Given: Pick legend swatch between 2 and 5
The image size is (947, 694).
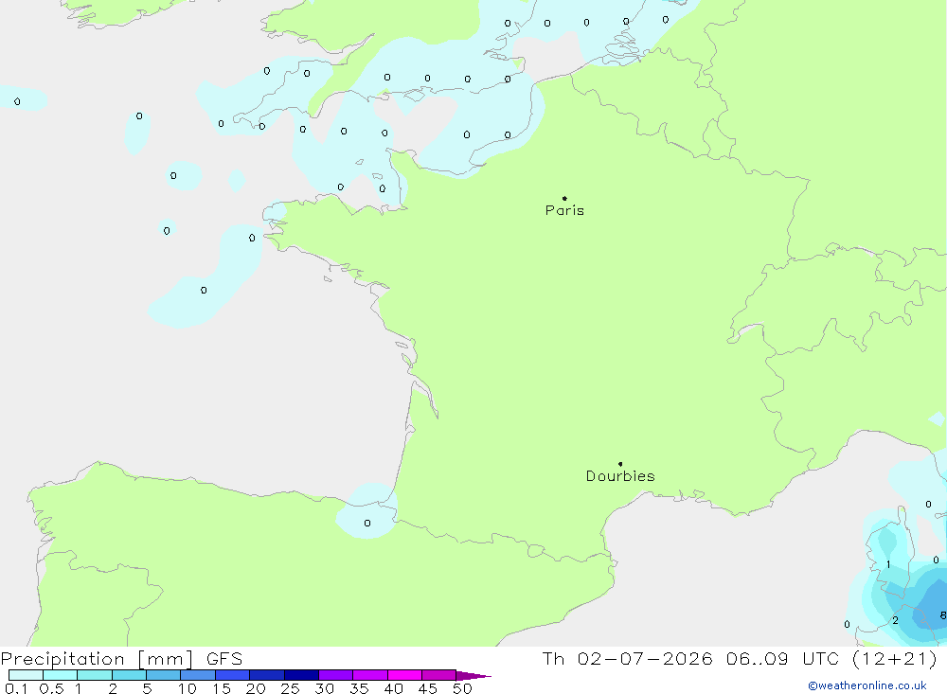Looking at the screenshot, I should [x=129, y=675].
